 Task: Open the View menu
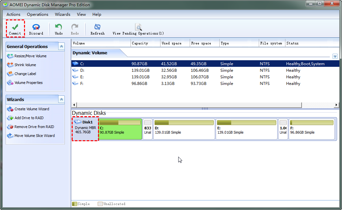[81, 14]
